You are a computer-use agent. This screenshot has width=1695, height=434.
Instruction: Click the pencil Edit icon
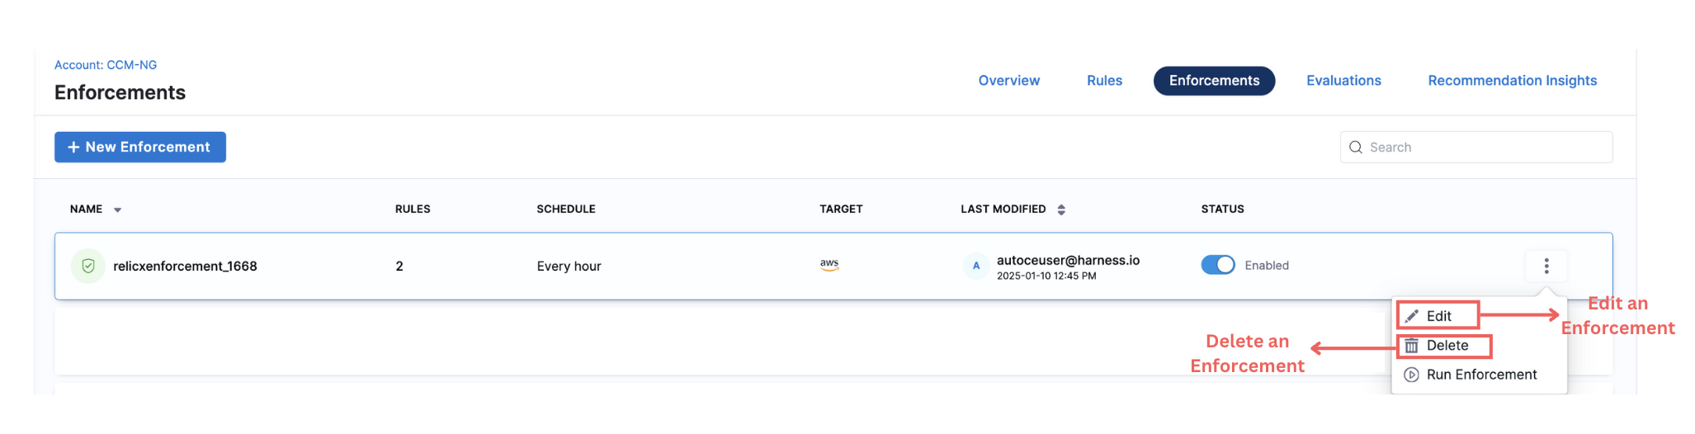click(1412, 316)
